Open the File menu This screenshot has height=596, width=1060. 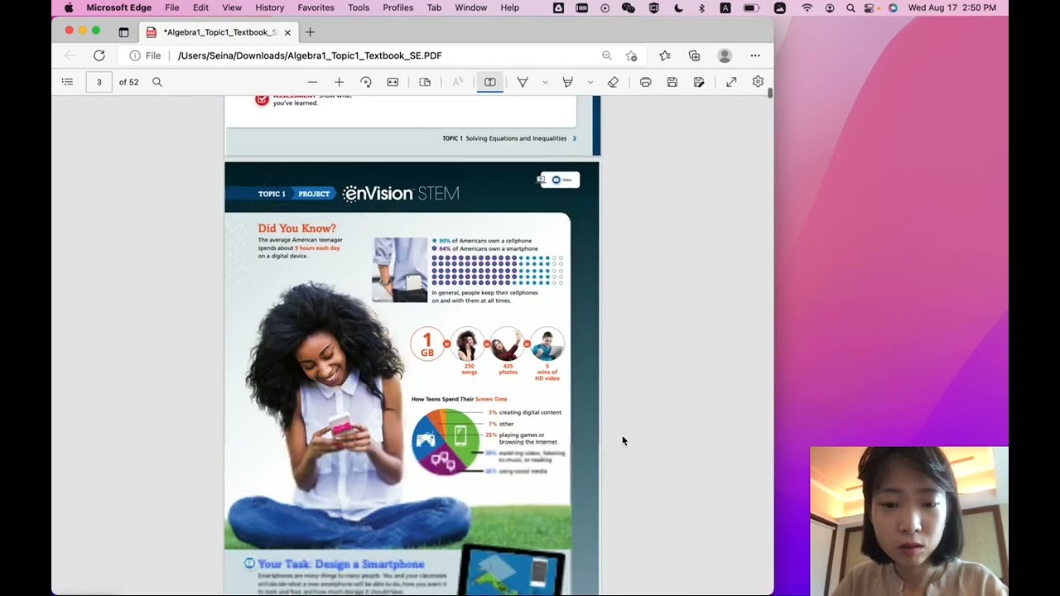[x=172, y=7]
